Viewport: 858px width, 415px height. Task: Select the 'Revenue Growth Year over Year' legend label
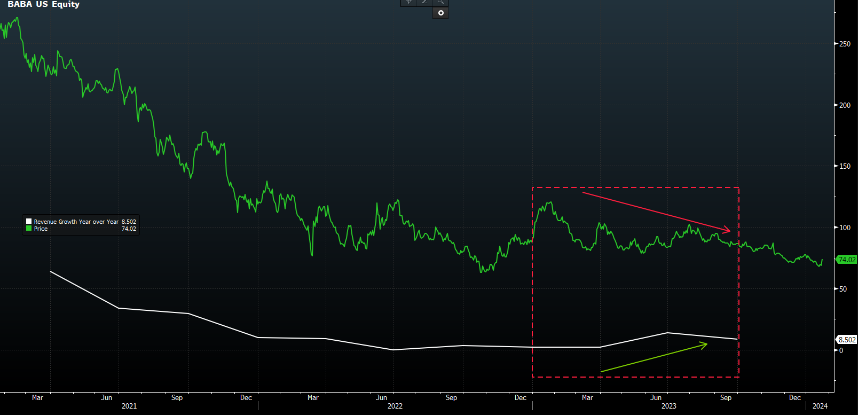(76, 222)
